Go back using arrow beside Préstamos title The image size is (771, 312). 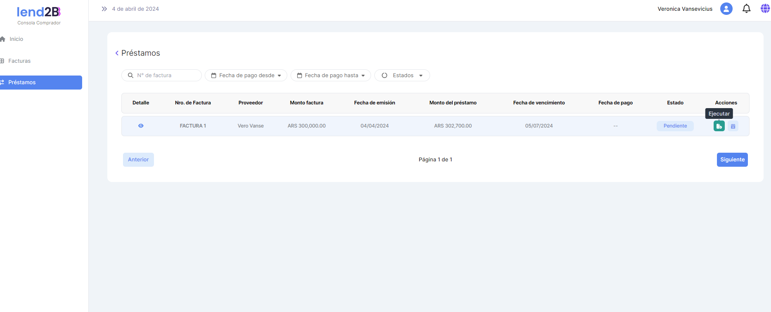[x=117, y=53]
